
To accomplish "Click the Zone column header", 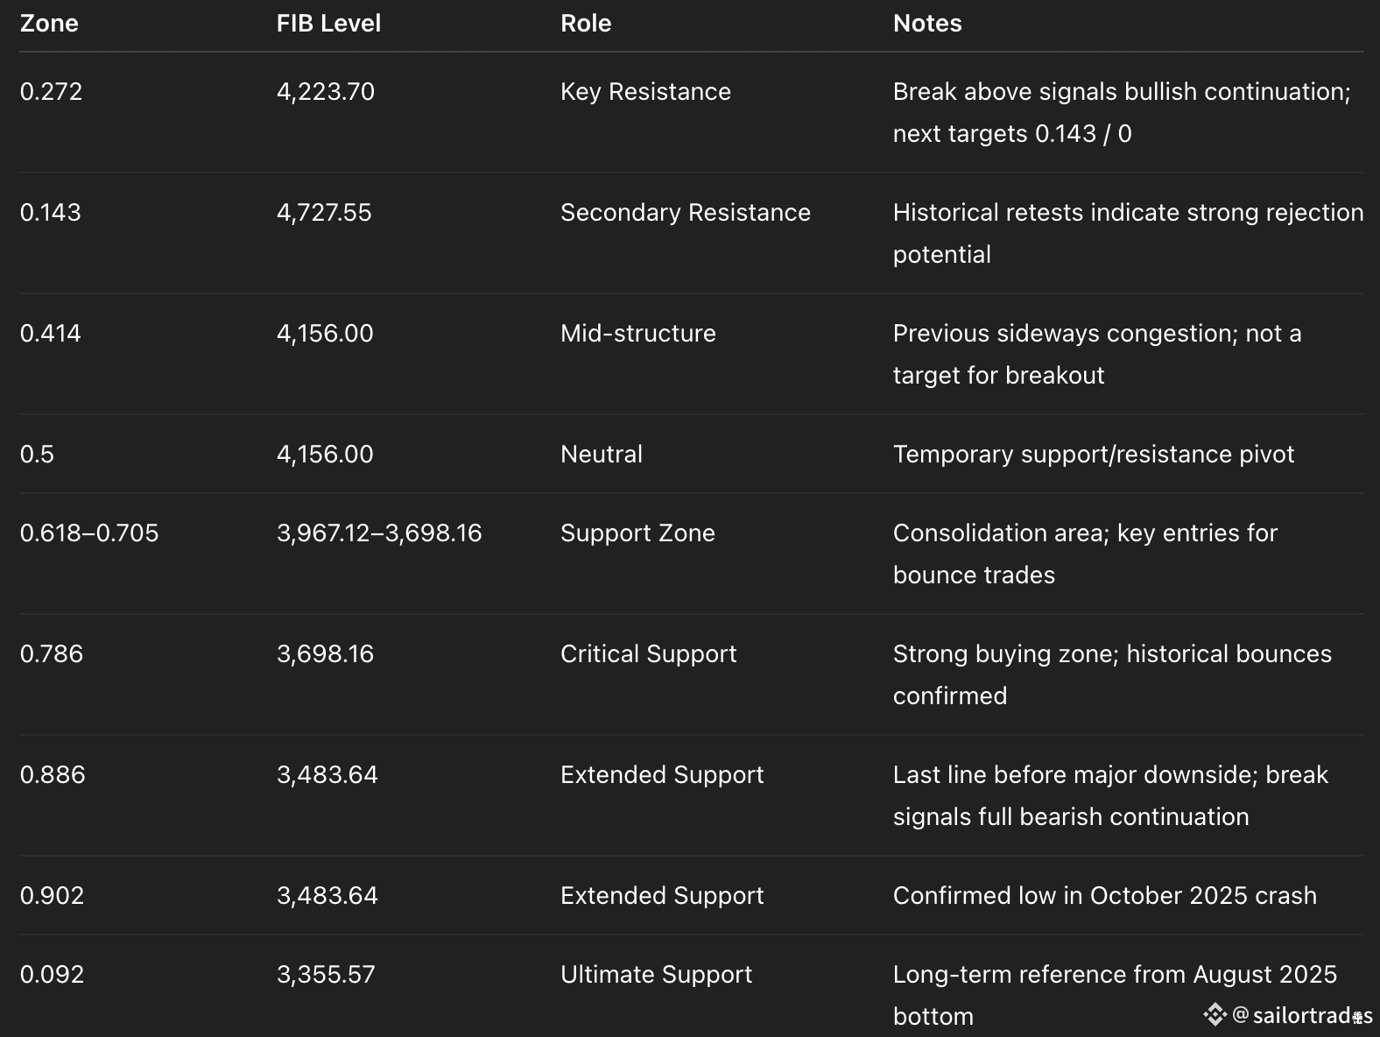I will [x=49, y=24].
